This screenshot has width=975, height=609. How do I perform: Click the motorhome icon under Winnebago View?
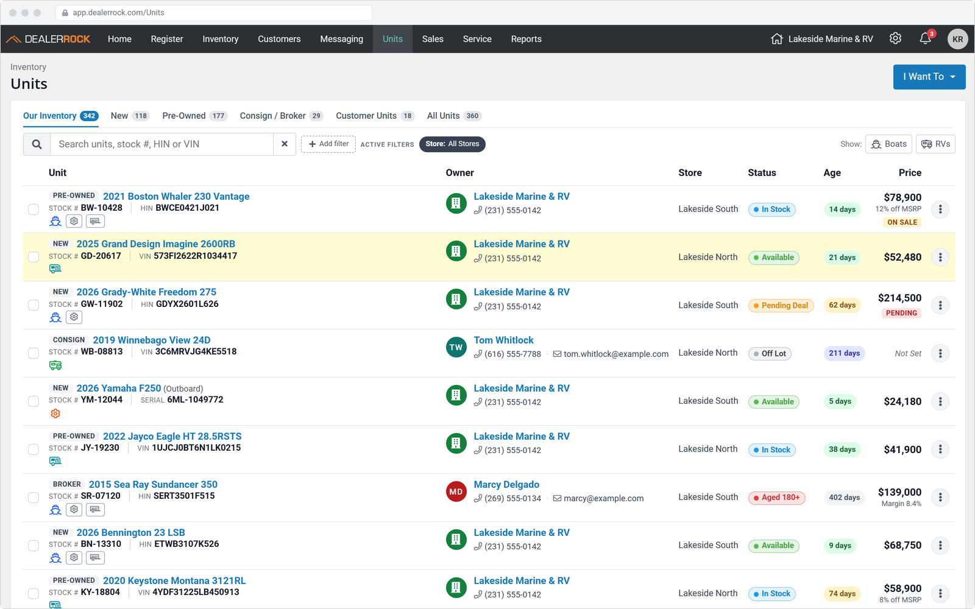[55, 365]
